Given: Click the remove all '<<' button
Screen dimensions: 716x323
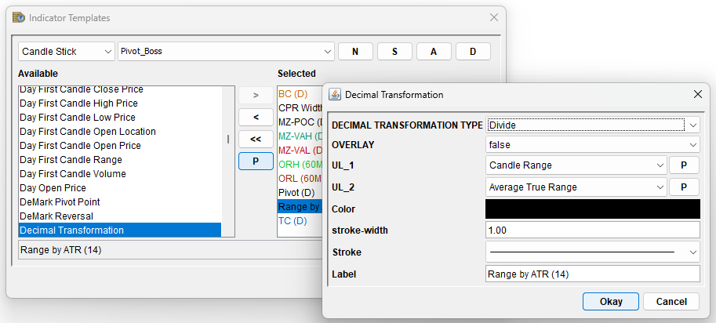Looking at the screenshot, I should tap(255, 139).
